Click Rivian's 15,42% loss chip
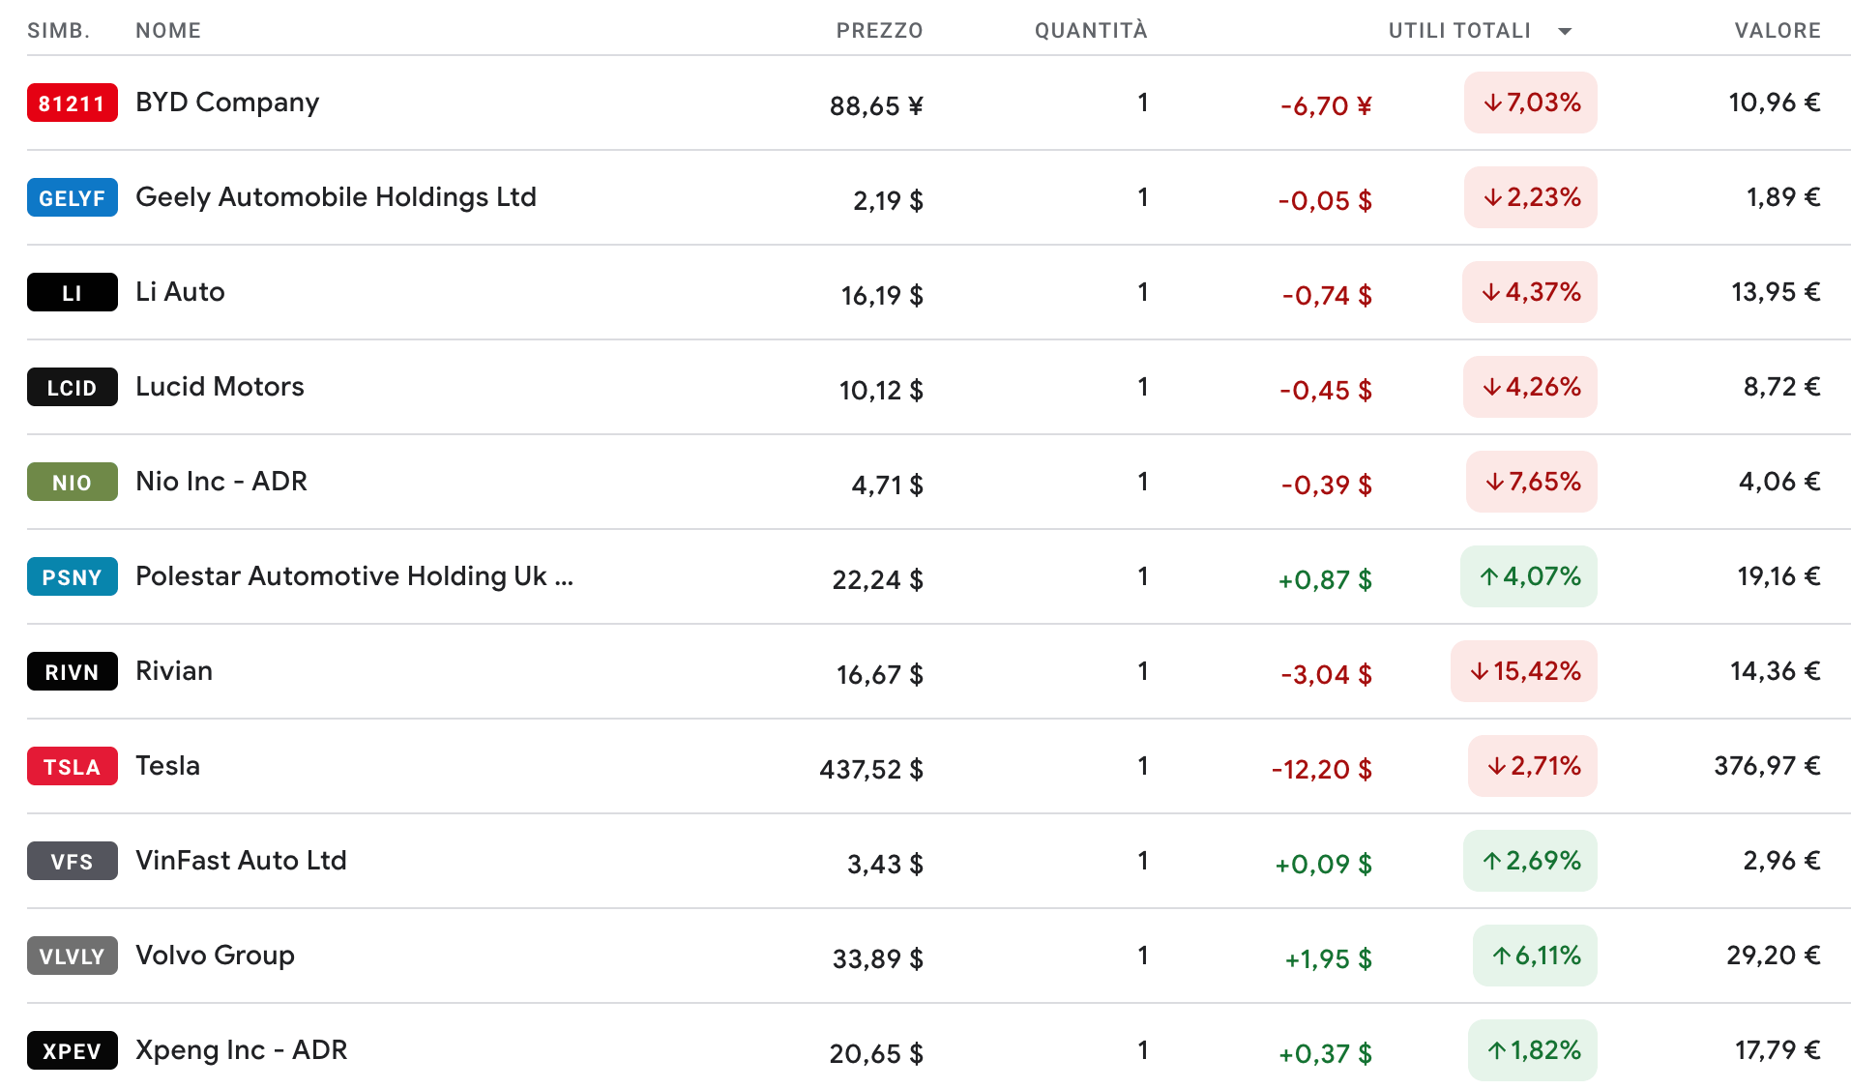Screen dimensions: 1851x1089 1524,671
